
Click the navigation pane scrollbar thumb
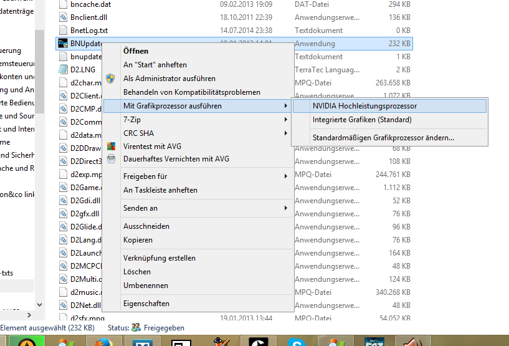point(40,72)
